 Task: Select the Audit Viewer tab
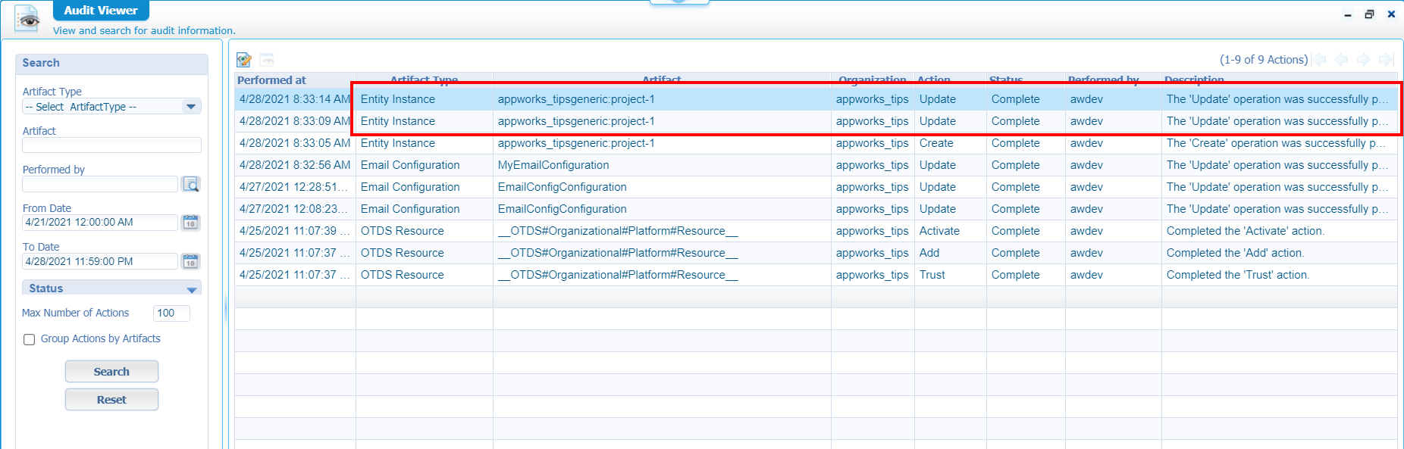tap(101, 11)
